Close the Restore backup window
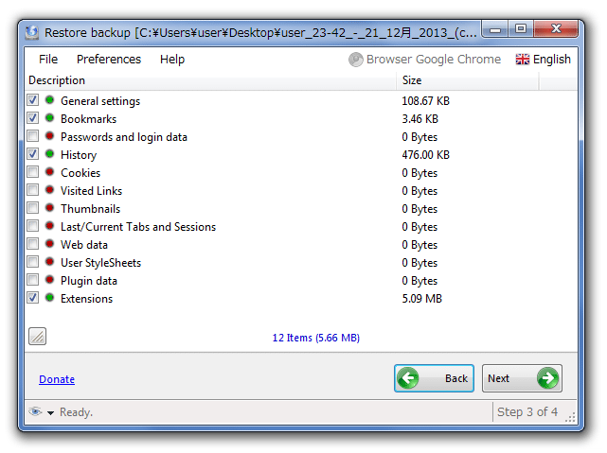607x453 pixels. (x=556, y=29)
